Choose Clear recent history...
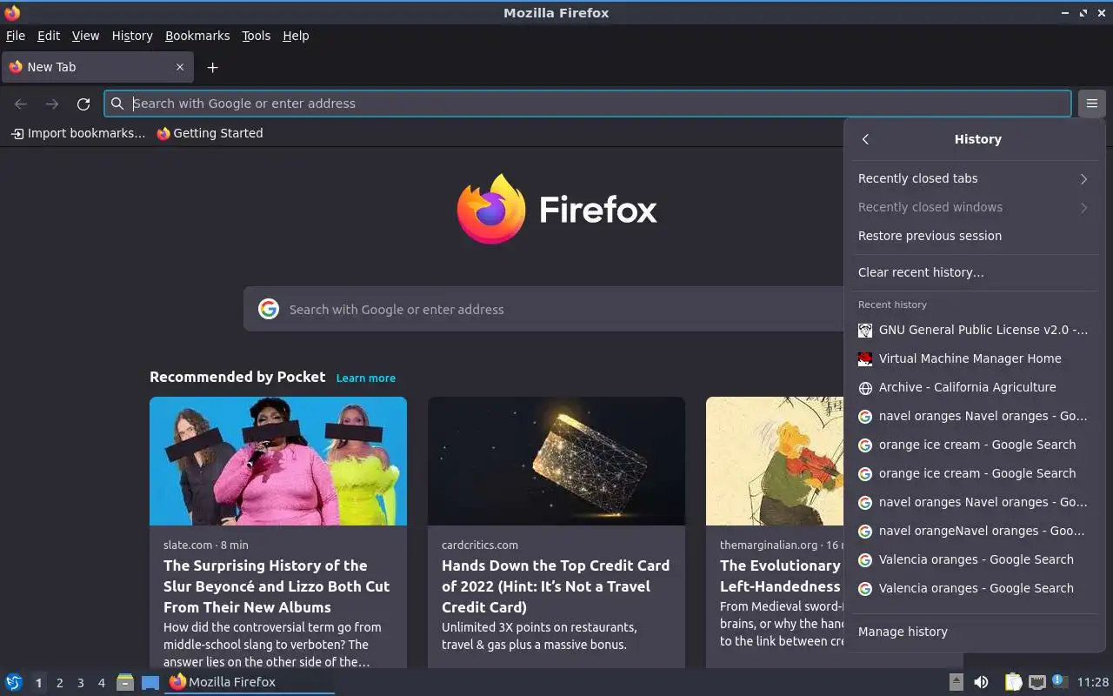The height and width of the screenshot is (696, 1113). (974, 272)
